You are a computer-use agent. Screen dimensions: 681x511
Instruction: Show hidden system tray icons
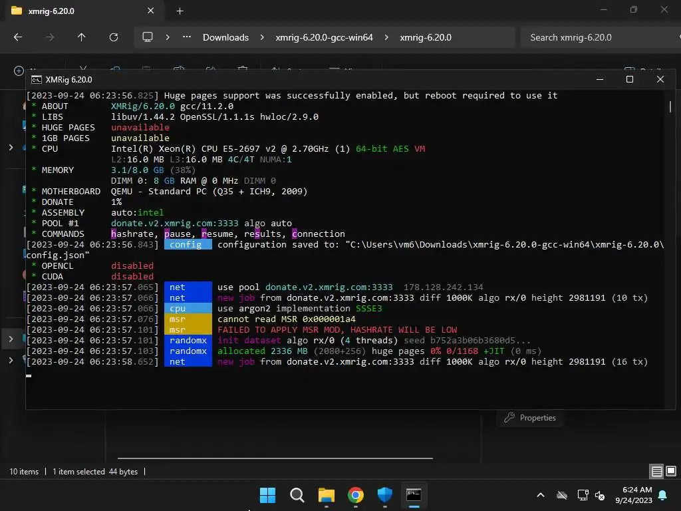click(541, 495)
